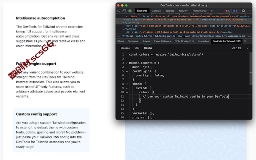Select the Event Listeners pane tab
Viewport: 256px width, 160px height.
[x=162, y=41]
